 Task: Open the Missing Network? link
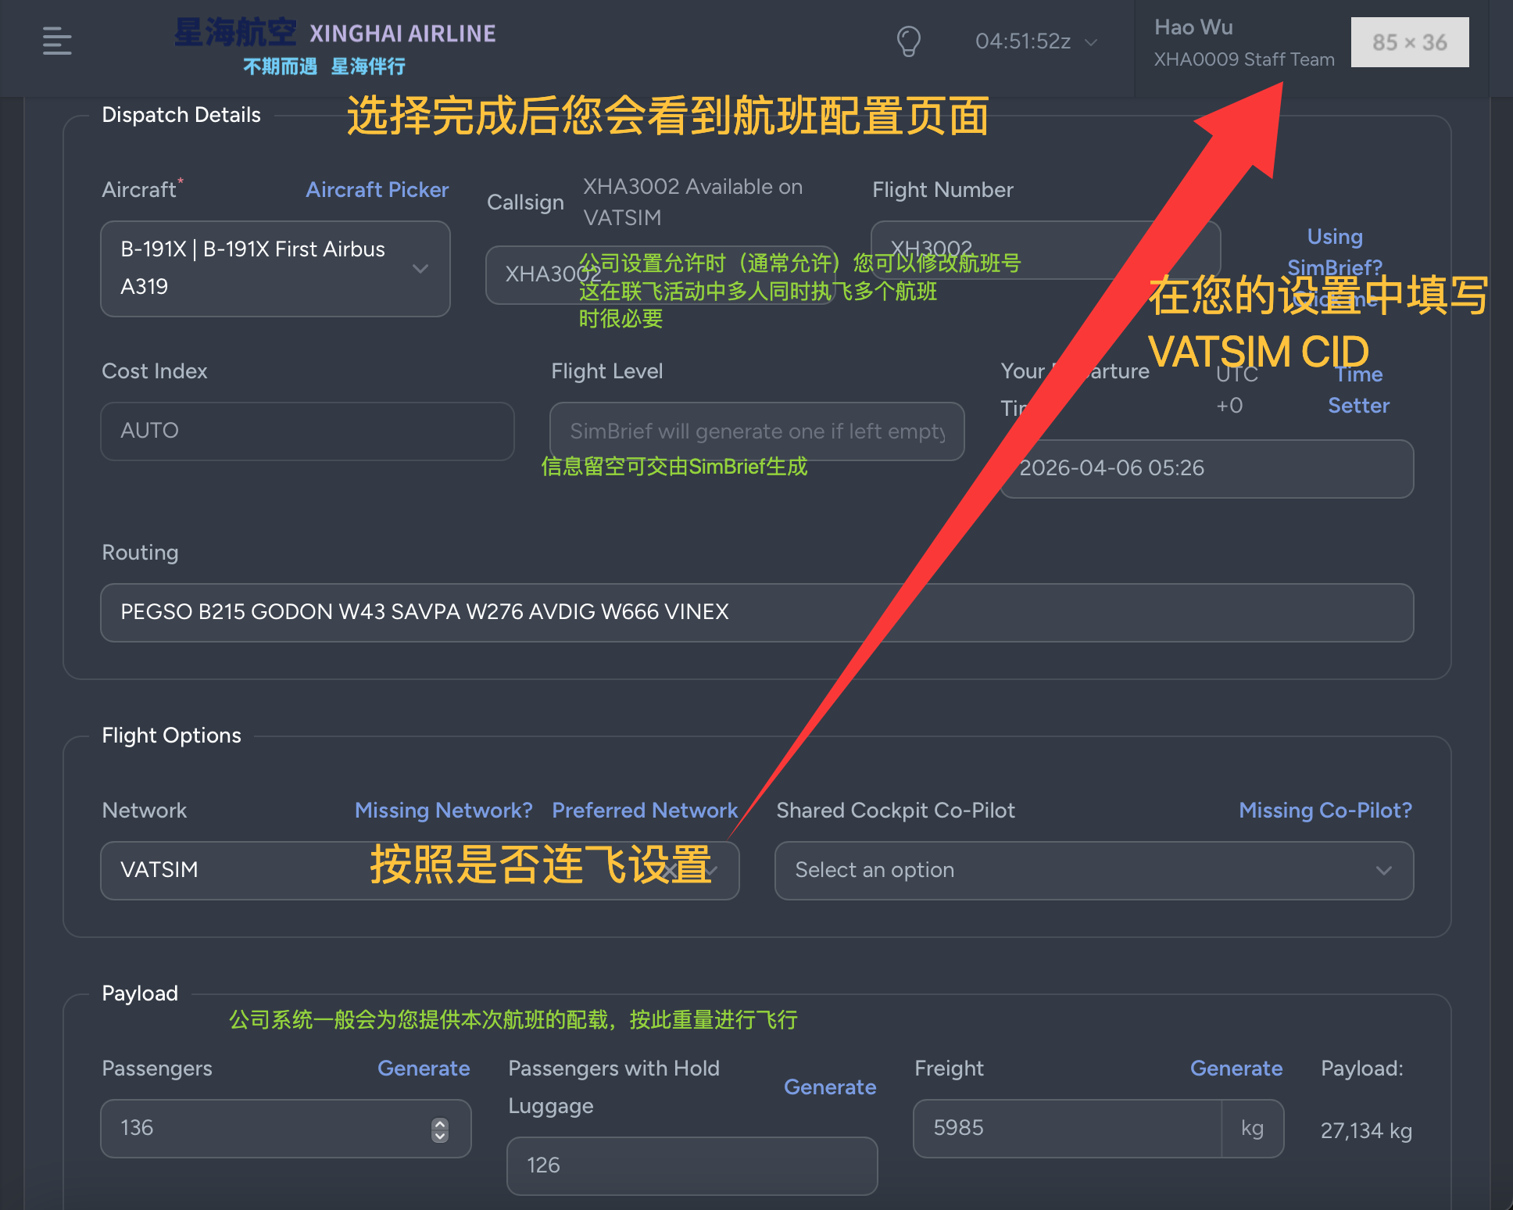coord(443,811)
